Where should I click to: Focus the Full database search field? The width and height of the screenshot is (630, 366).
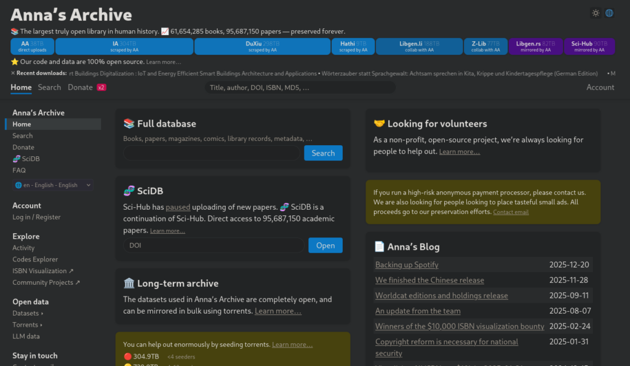212,153
